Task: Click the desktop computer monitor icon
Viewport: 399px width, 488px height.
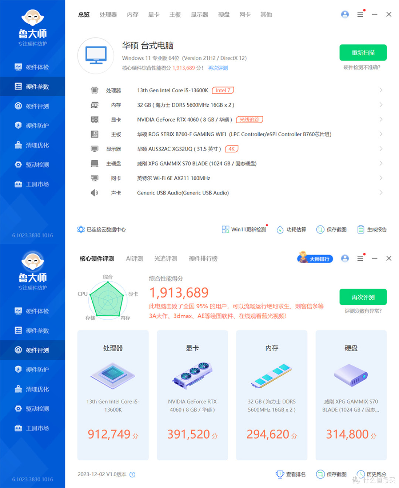Action: click(x=96, y=55)
